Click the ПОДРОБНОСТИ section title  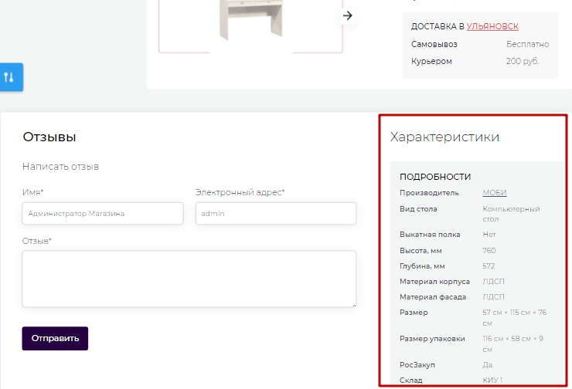click(x=435, y=177)
